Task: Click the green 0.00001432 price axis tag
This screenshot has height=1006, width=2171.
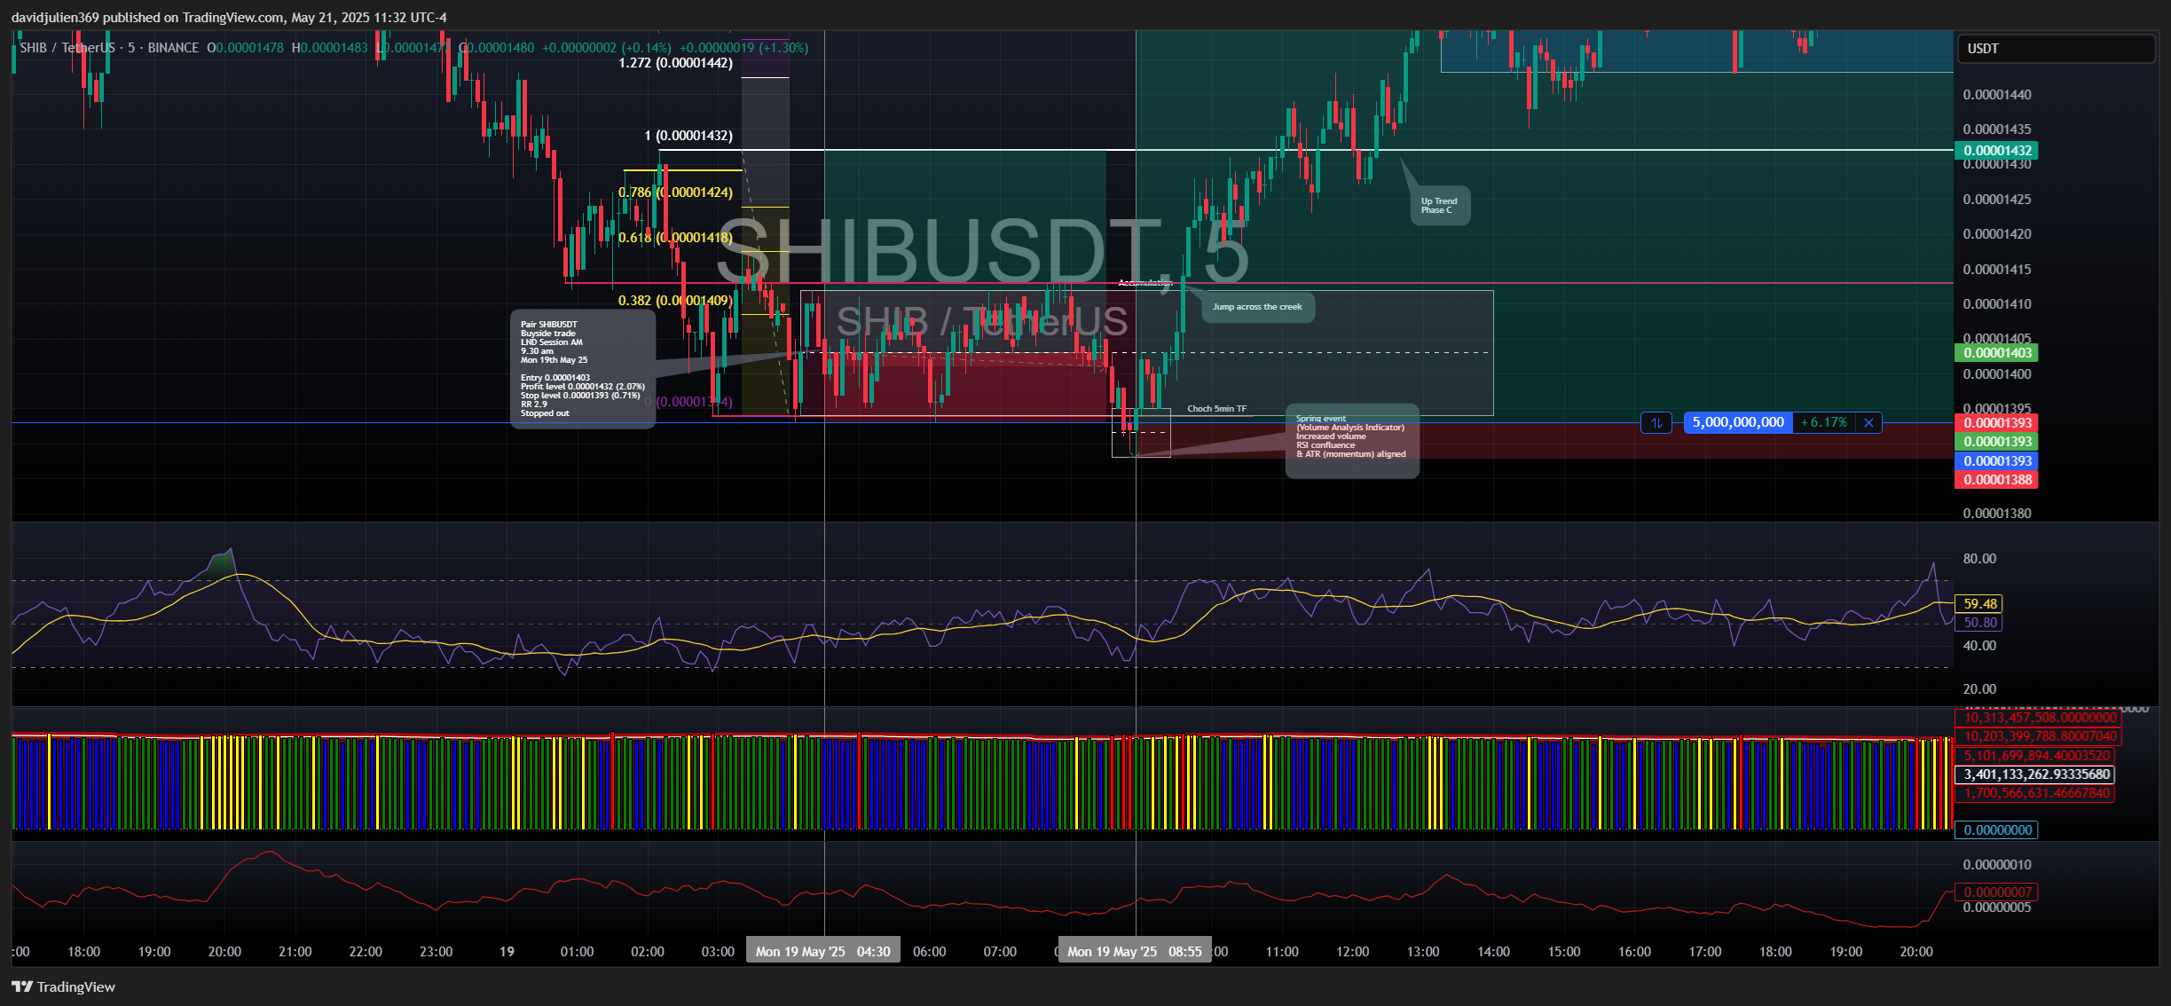Action: click(1996, 151)
